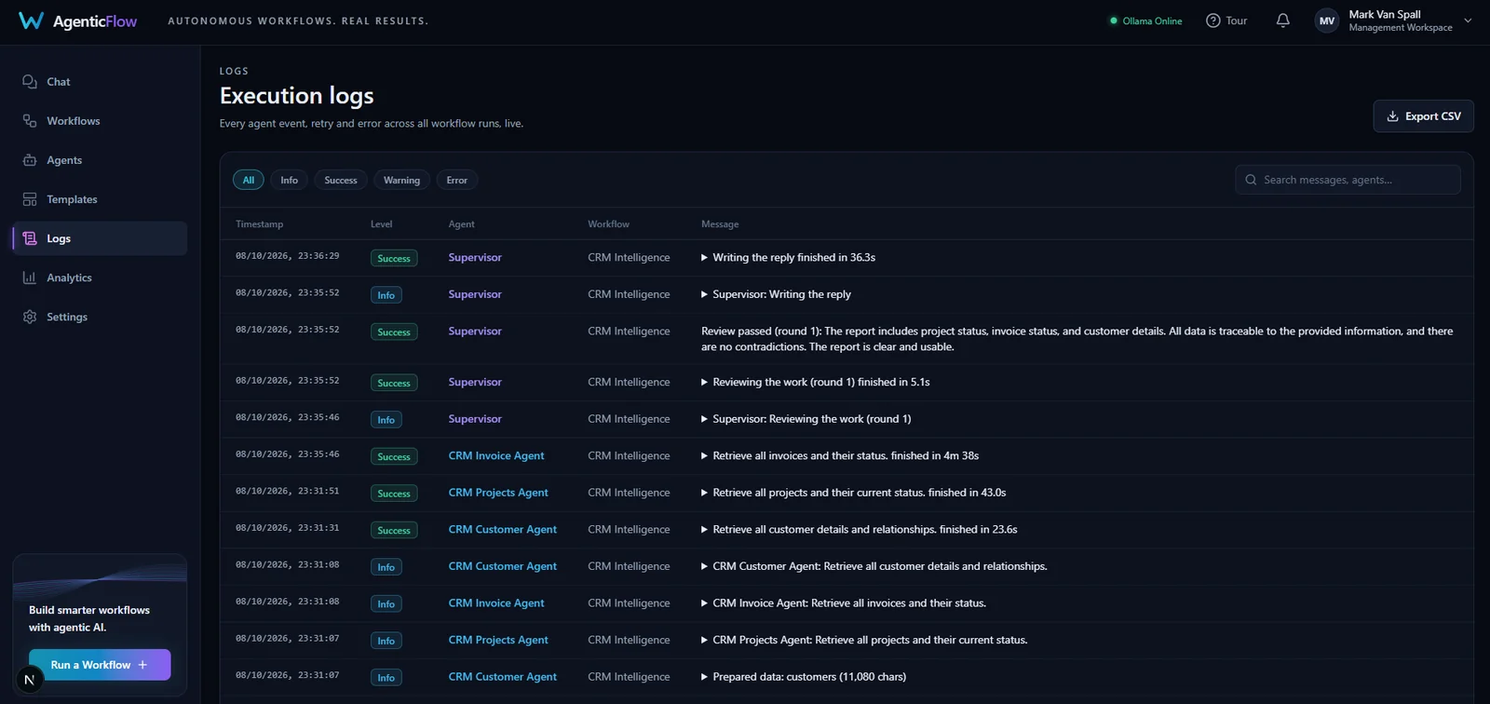The image size is (1490, 704).
Task: Open the user account dropdown chevron
Action: pos(1468,20)
